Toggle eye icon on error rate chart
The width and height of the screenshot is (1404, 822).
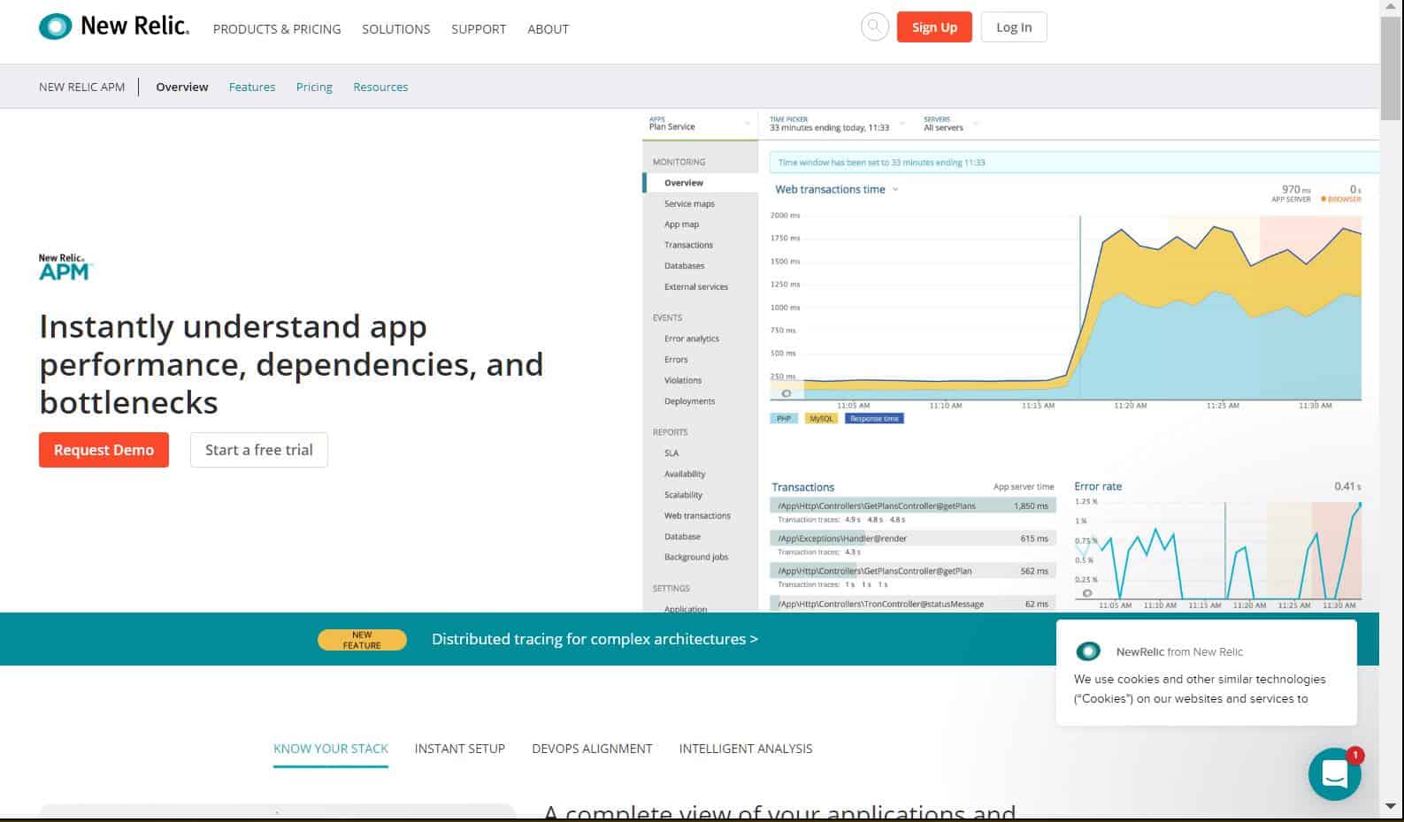[1087, 593]
